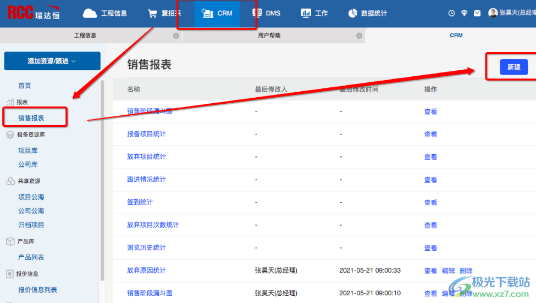
Task: Open the 跟进情况统计 report link
Action: [x=146, y=179]
